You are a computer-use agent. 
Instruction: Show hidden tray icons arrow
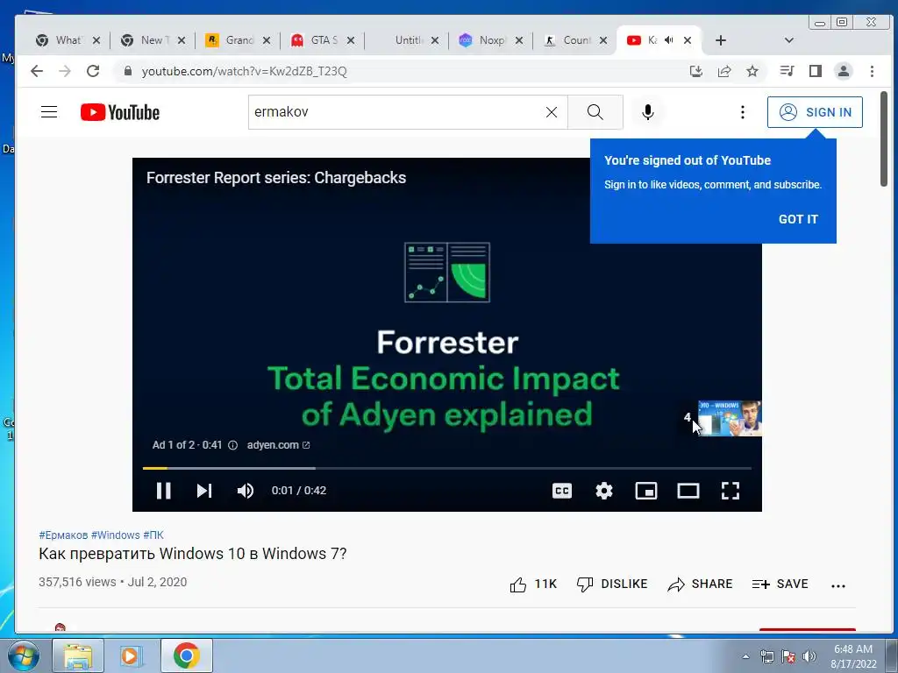(745, 656)
